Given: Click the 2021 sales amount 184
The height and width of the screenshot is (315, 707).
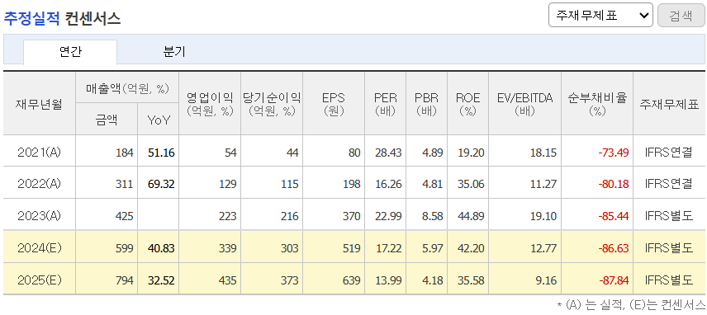Looking at the screenshot, I should coord(126,153).
